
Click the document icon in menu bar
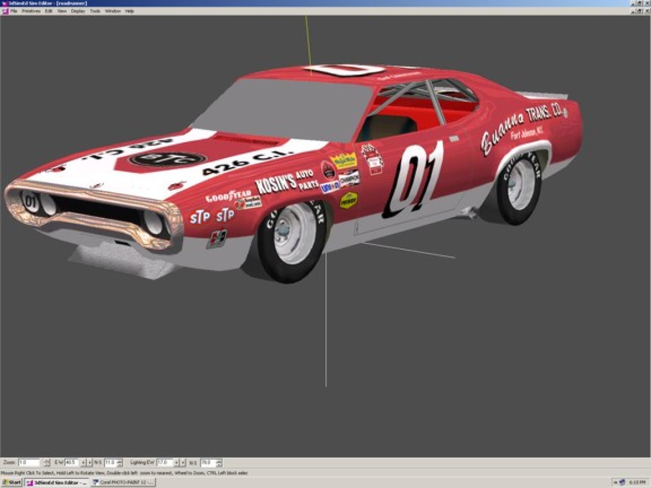click(5, 11)
